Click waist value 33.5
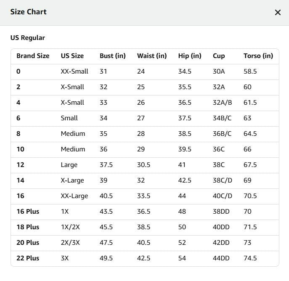The width and height of the screenshot is (289, 281). (x=143, y=196)
